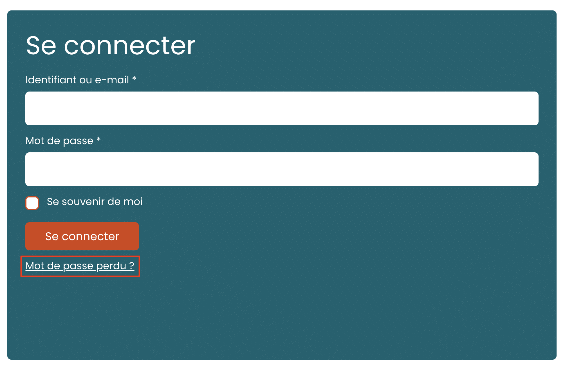Submit the login form with the orange button
565x365 pixels.
(82, 236)
